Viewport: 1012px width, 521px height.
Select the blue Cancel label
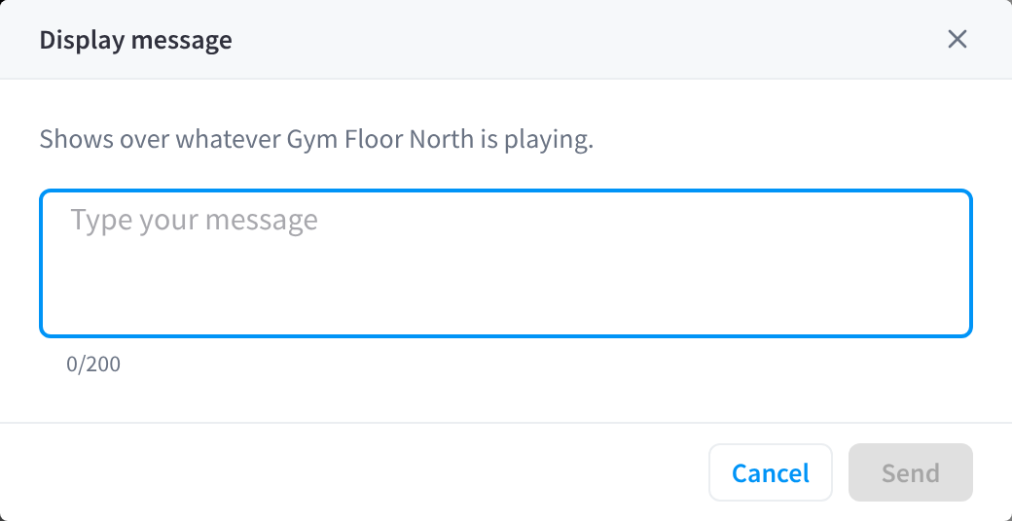click(771, 473)
